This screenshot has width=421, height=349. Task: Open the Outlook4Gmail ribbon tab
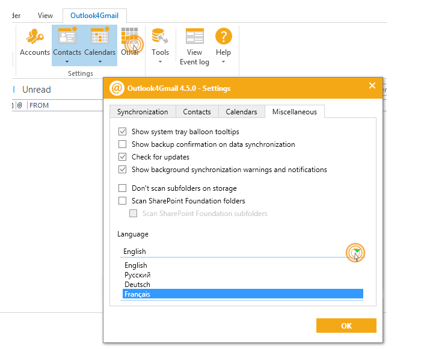(94, 16)
